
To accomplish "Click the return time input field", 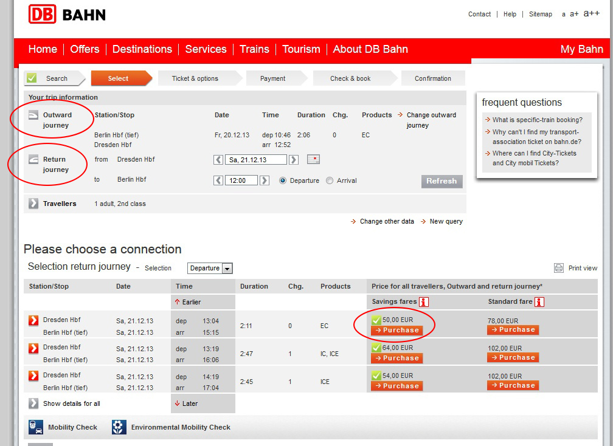I will (241, 180).
